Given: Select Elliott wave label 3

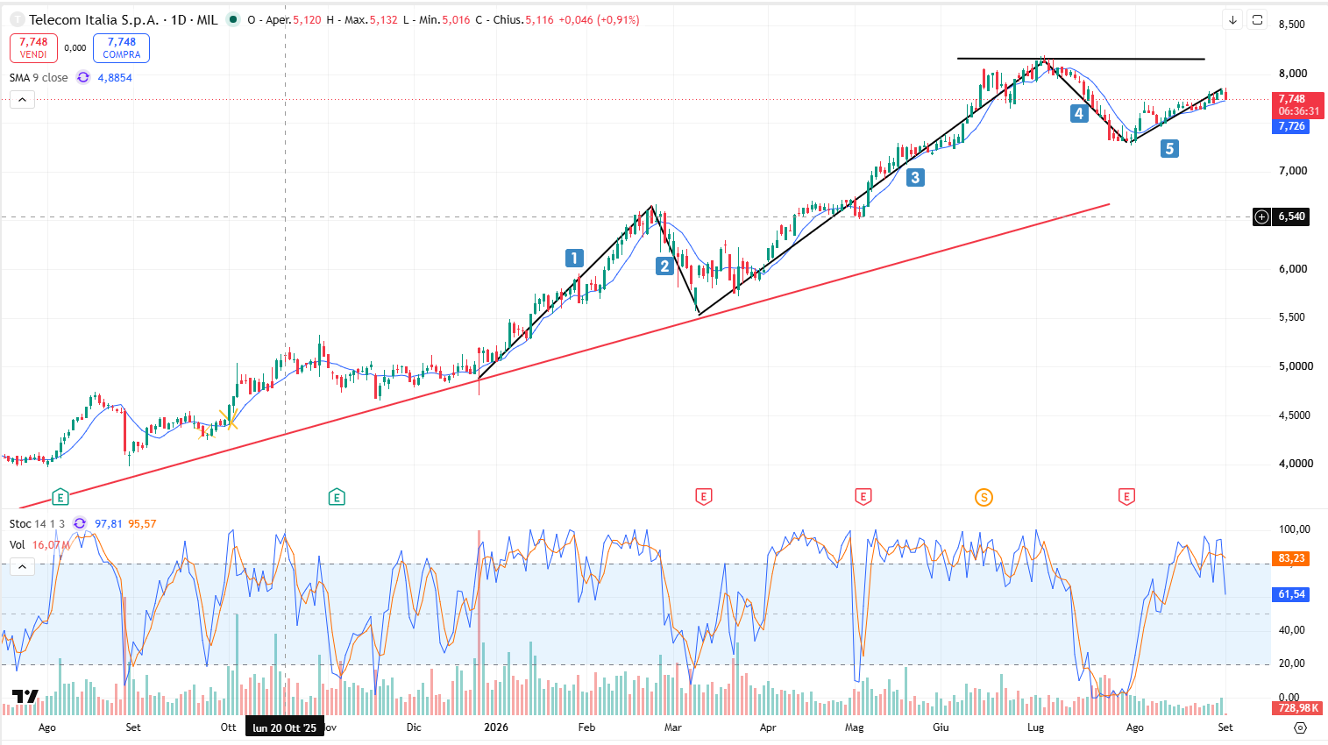Looking at the screenshot, I should click(x=915, y=178).
